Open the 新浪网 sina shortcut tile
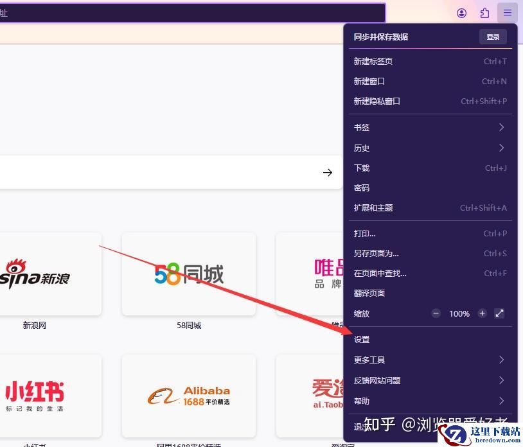The image size is (523, 447). (x=50, y=274)
